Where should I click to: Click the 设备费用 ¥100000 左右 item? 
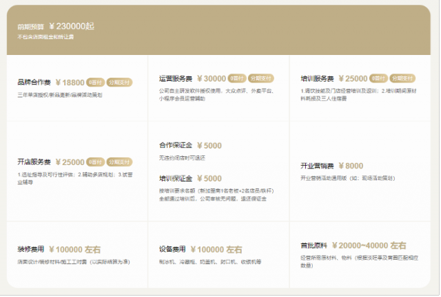tap(201, 250)
